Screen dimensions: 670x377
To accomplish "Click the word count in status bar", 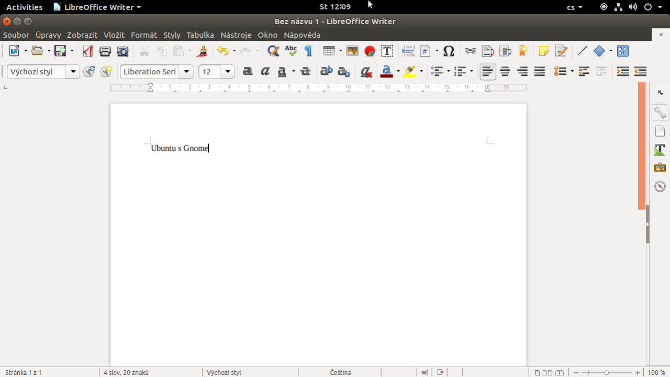I will pos(126,372).
